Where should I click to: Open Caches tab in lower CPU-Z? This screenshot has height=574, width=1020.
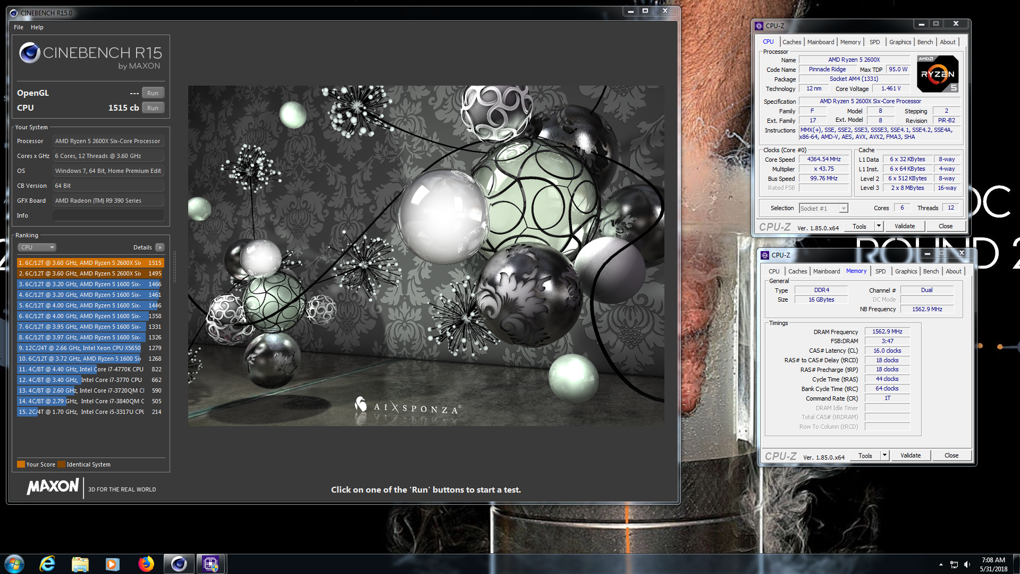797,271
